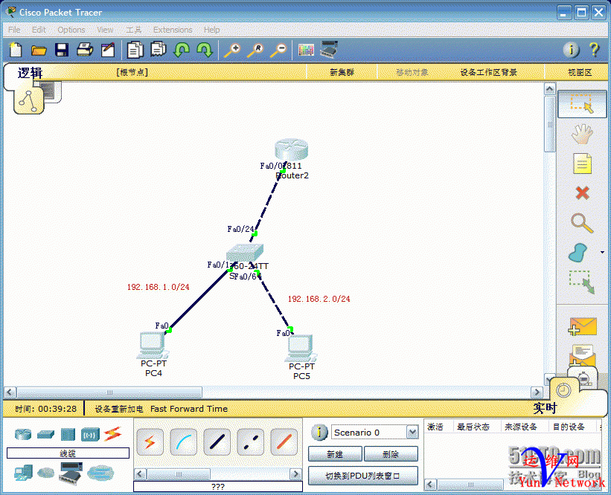Click the Network Information icon

click(x=572, y=50)
